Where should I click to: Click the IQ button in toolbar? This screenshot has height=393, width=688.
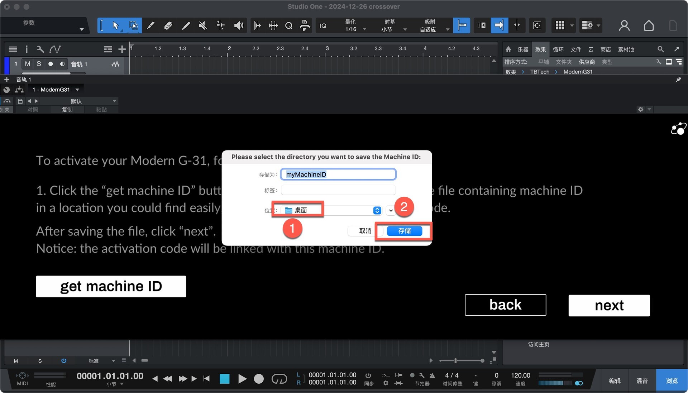[323, 25]
